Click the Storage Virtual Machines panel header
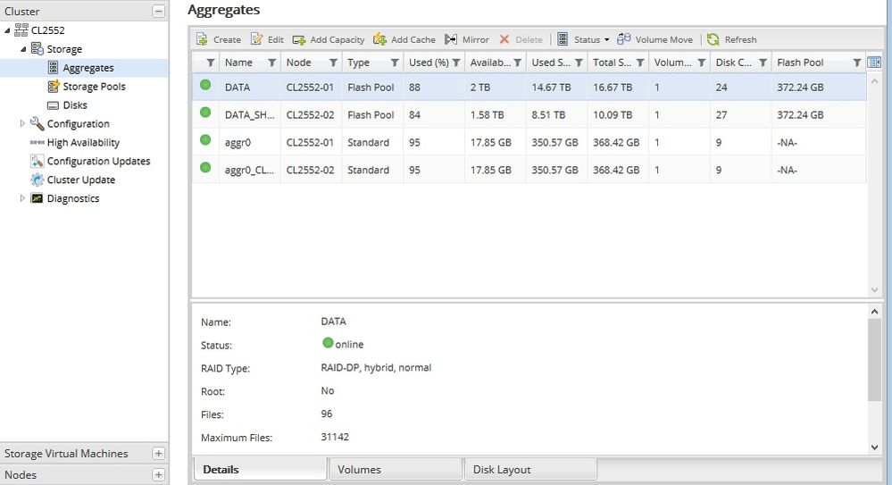Screen dimensions: 892x485 pyautogui.click(x=84, y=454)
